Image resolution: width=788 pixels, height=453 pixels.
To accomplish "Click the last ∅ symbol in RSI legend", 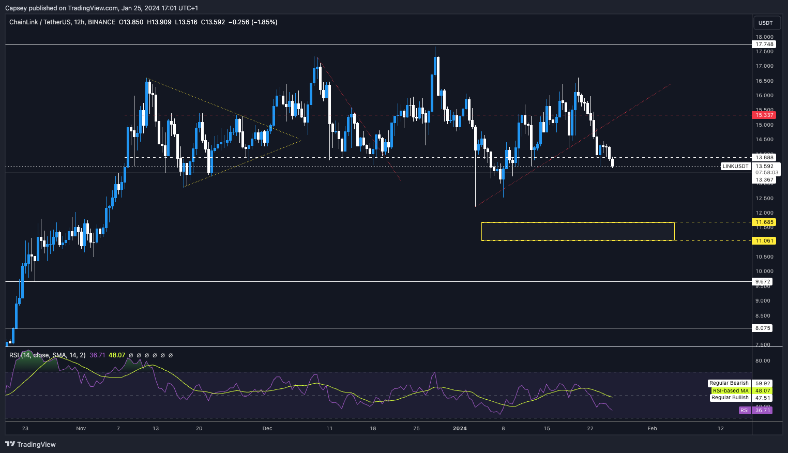I will (171, 355).
